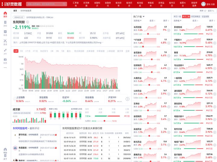Open the 股市日历 top menu item

172,4
